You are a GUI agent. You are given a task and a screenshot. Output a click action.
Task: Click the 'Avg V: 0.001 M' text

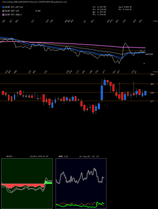[x=125, y=7]
